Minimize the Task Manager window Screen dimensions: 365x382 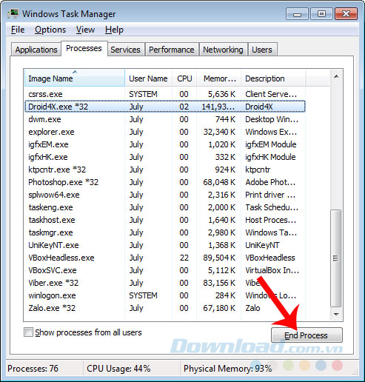(297, 14)
